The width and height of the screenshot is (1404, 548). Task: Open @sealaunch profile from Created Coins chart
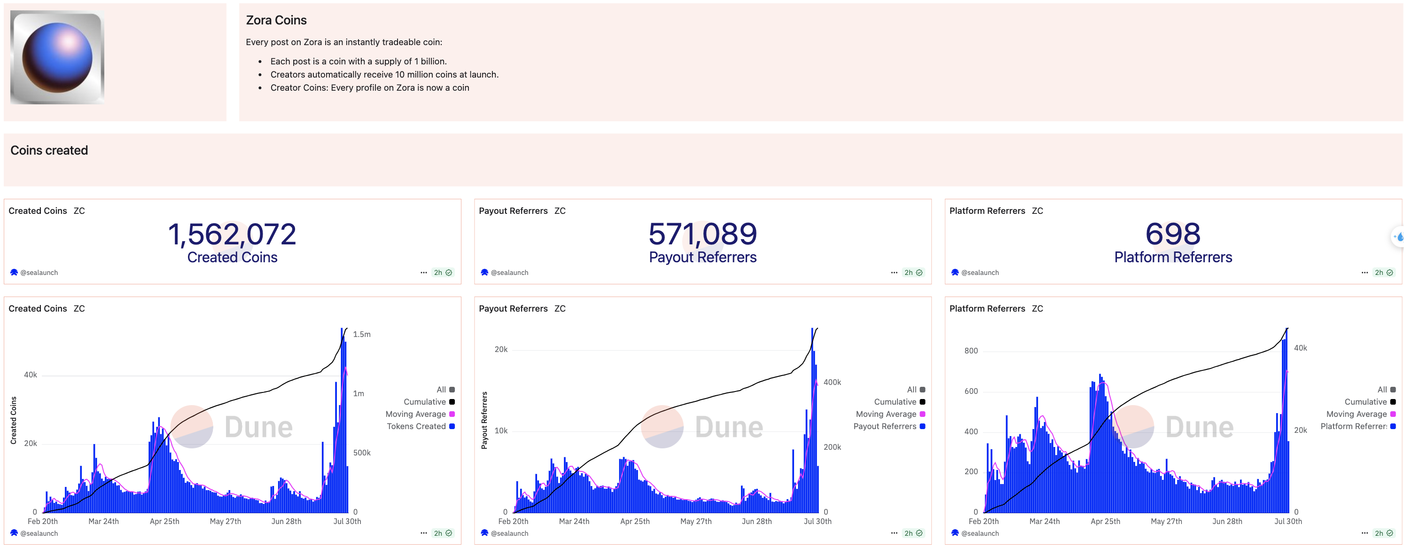(x=39, y=533)
